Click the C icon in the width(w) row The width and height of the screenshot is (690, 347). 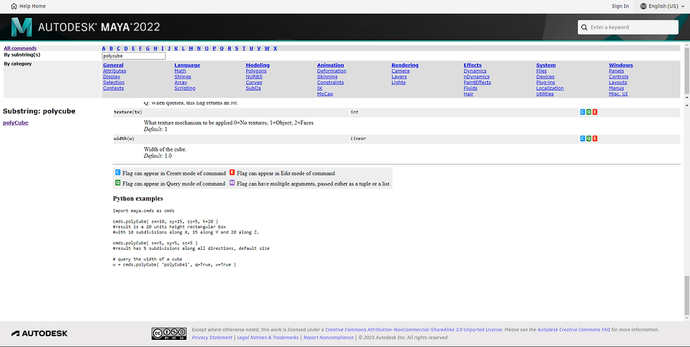582,139
